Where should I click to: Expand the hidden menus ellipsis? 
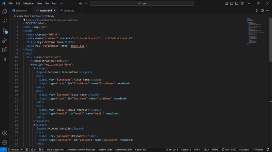coord(62,3)
